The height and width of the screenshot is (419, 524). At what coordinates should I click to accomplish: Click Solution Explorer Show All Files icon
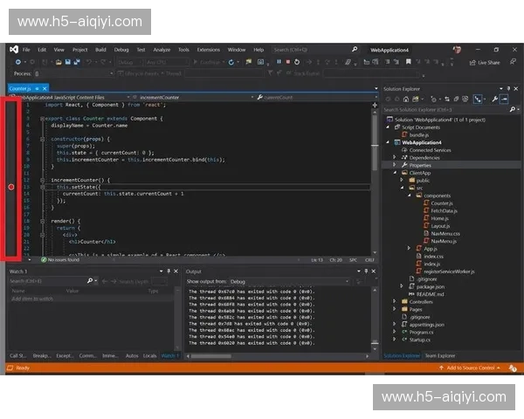coord(465,100)
